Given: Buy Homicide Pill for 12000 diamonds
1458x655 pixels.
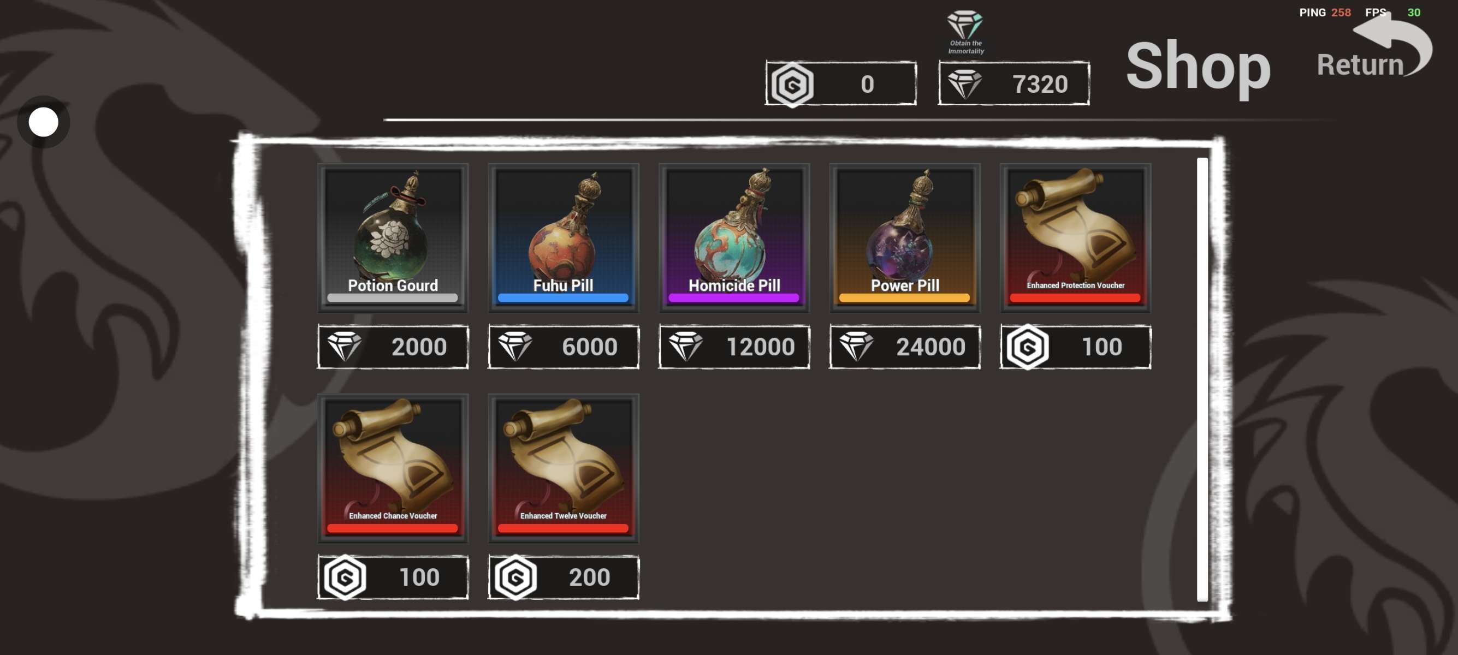Looking at the screenshot, I should (734, 347).
